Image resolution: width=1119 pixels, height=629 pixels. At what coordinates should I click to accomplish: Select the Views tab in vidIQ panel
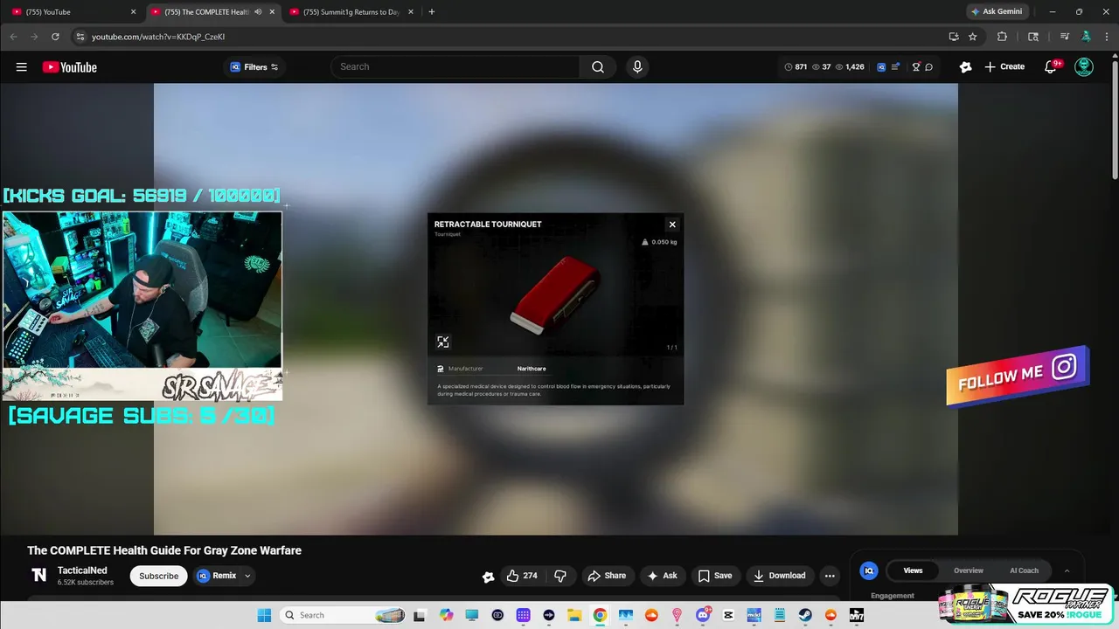(x=913, y=570)
